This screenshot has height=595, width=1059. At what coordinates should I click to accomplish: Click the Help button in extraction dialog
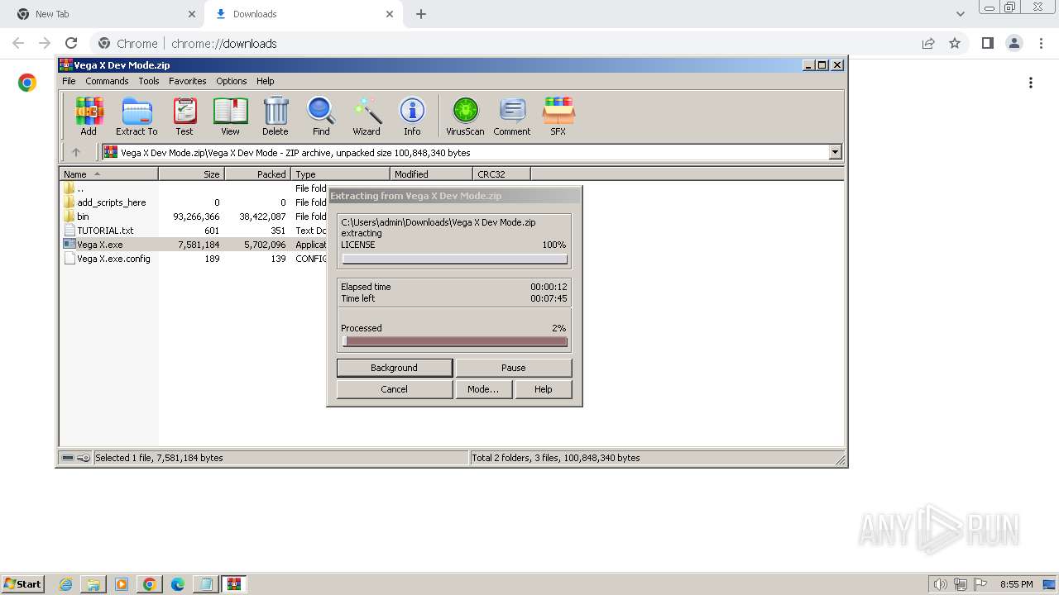[x=544, y=389]
